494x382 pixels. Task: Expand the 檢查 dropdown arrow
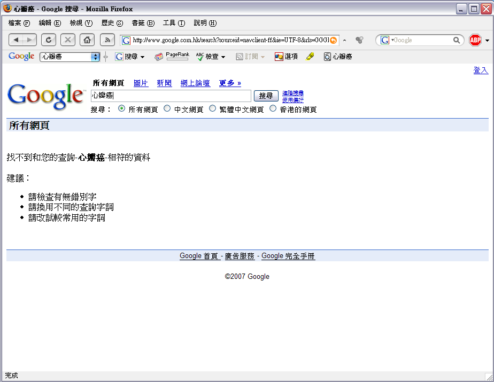223,57
